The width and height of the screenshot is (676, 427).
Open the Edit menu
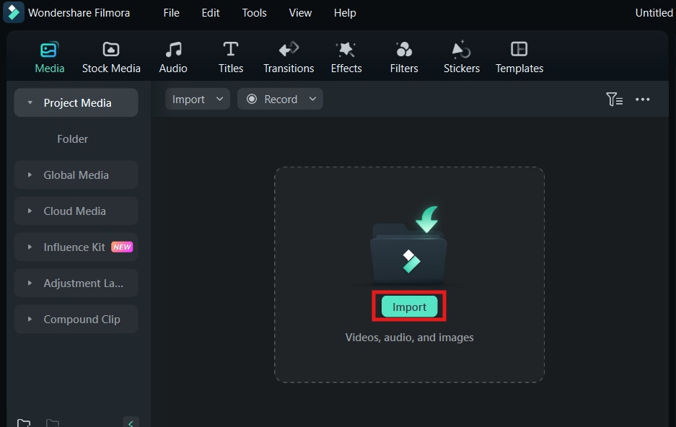point(211,13)
